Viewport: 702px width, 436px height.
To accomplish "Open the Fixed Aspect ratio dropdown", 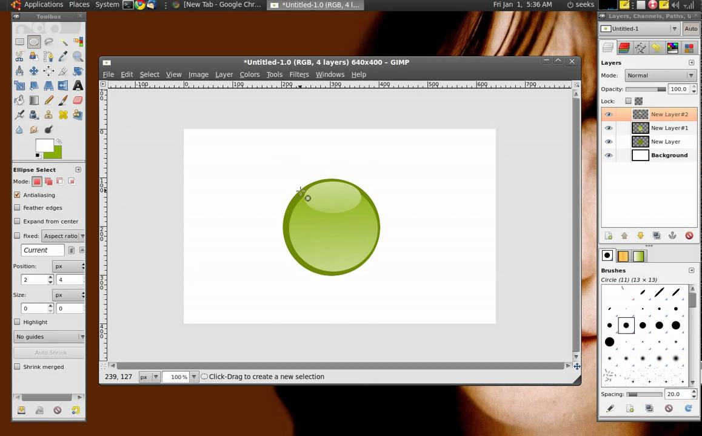I will click(63, 236).
